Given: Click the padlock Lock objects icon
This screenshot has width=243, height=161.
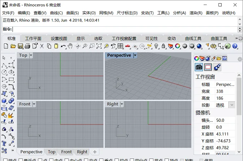Looking at the screenshot, I should pyautogui.click(x=163, y=46).
